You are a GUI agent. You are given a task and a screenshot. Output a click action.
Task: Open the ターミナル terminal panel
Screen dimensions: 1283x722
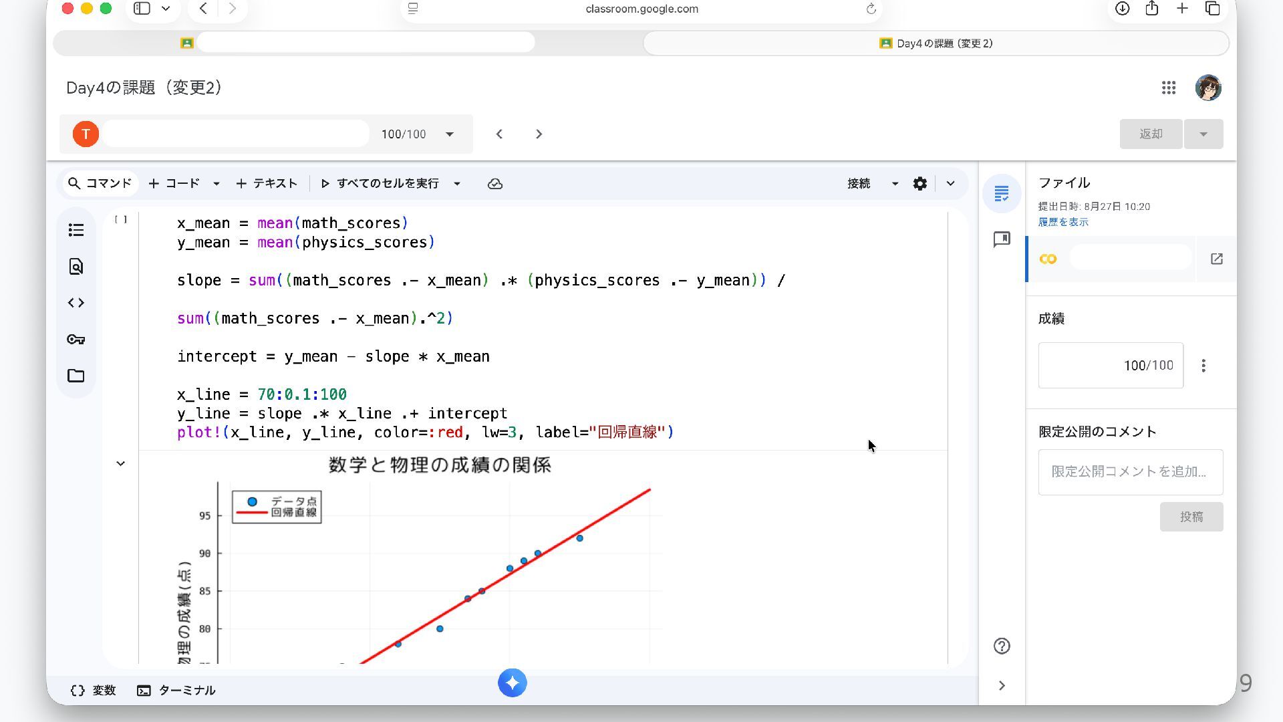pyautogui.click(x=176, y=691)
